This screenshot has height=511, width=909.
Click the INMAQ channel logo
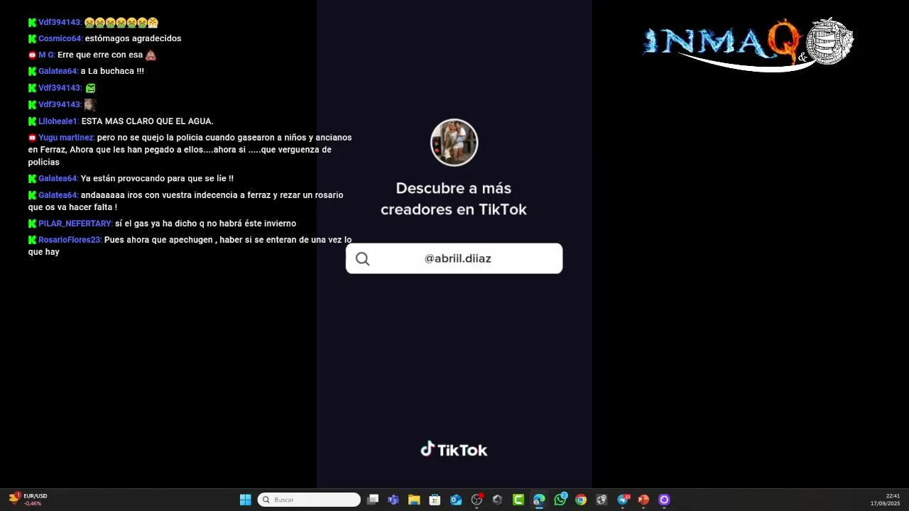coord(748,44)
